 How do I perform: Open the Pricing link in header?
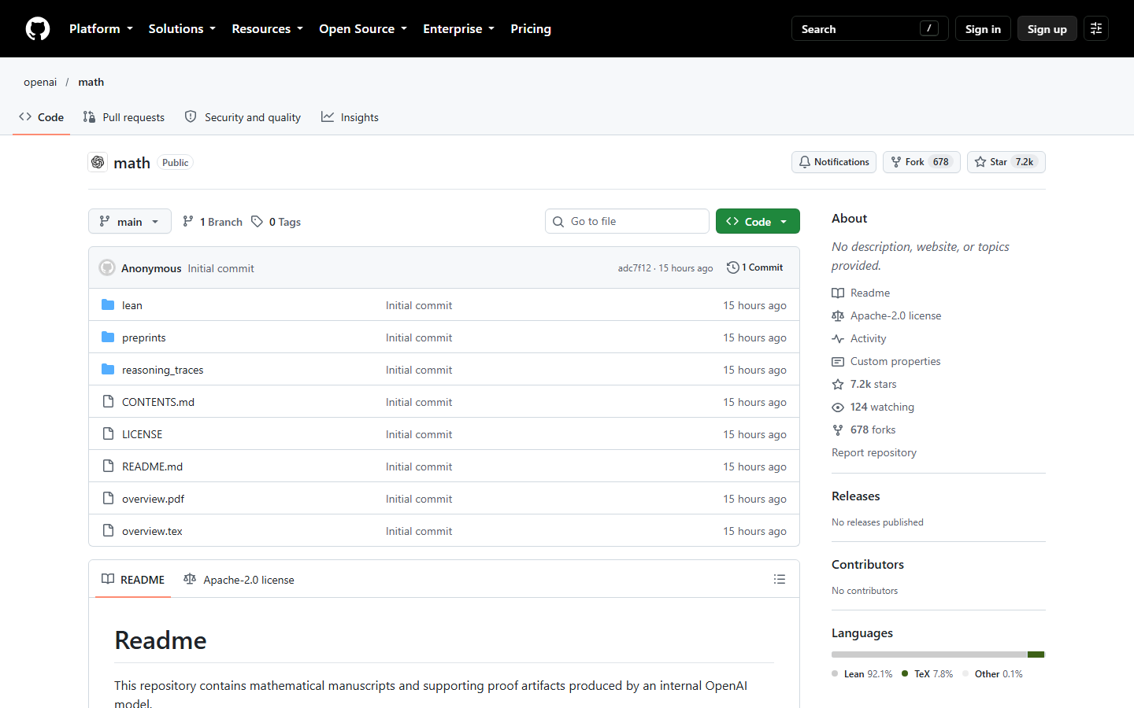(x=531, y=28)
